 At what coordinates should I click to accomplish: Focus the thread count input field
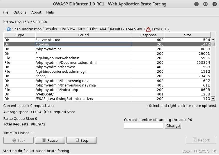click(143, 126)
